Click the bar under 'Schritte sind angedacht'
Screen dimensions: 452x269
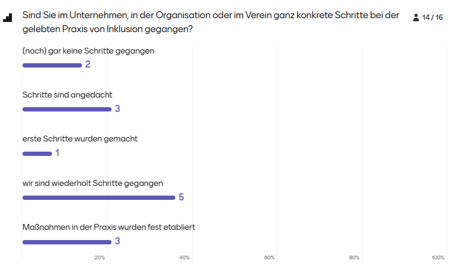[67, 109]
